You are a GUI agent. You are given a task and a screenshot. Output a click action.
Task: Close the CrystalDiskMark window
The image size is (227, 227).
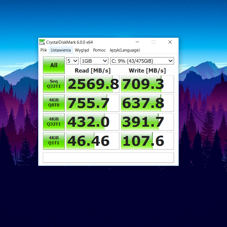point(170,42)
